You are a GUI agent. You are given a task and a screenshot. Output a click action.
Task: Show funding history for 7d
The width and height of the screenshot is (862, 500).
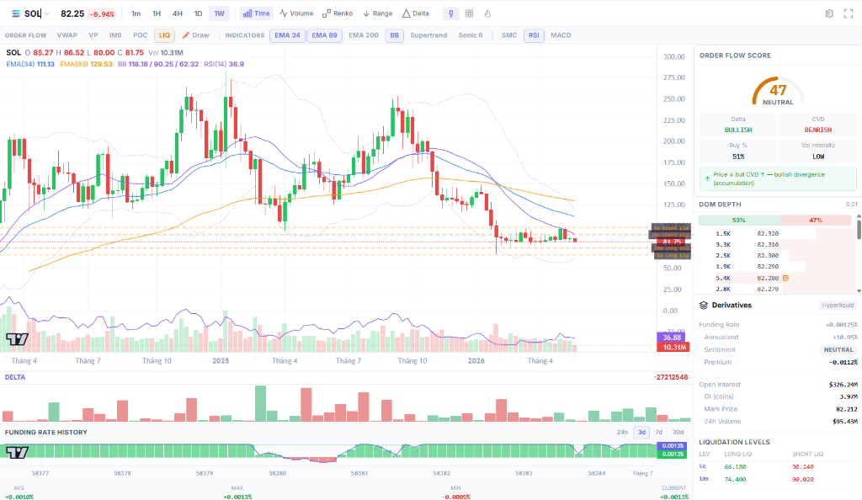659,433
